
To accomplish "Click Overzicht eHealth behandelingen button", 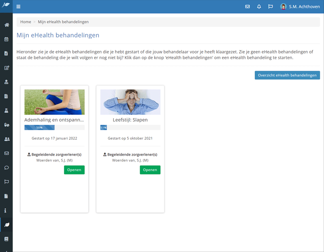I will click(x=287, y=75).
